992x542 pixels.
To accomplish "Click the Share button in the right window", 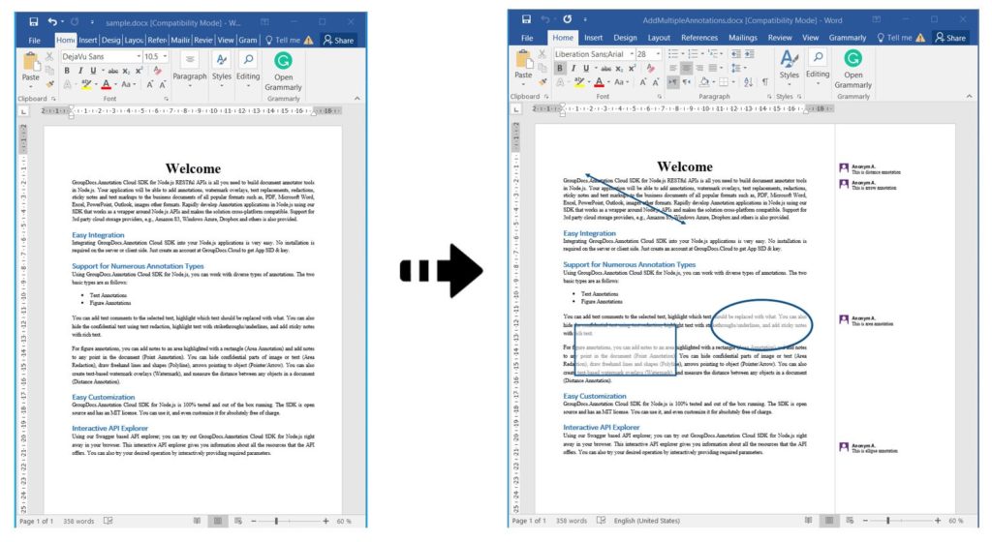I will pyautogui.click(x=950, y=38).
